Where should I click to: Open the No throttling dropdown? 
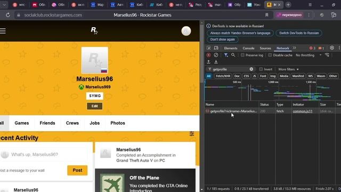pos(308,55)
